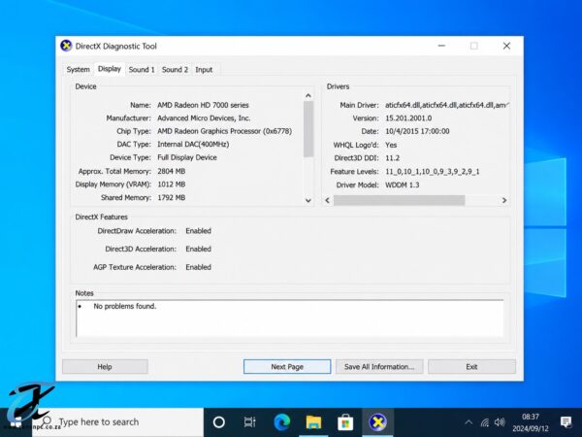Select the Display tab
The image size is (582, 437).
coord(109,69)
